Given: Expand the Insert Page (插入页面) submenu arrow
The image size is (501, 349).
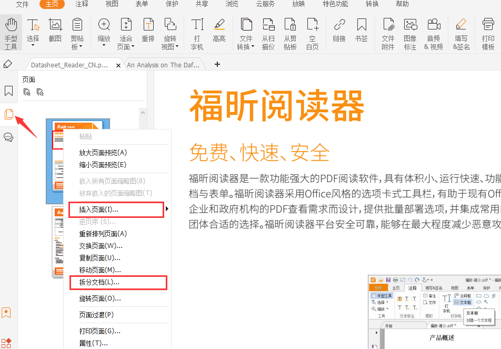Looking at the screenshot, I should coord(167,210).
